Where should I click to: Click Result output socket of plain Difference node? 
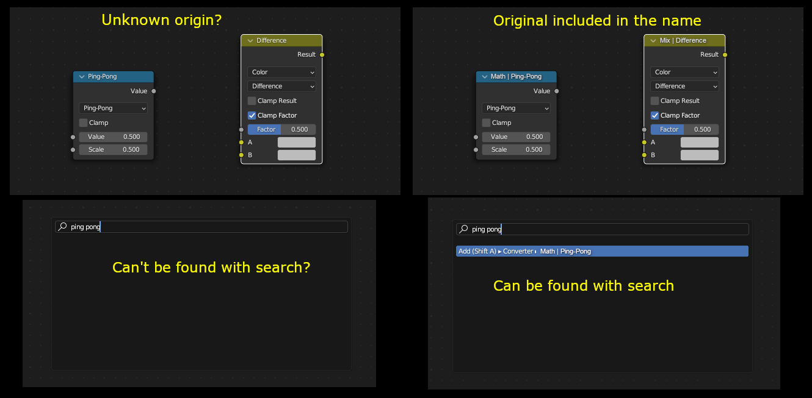322,55
